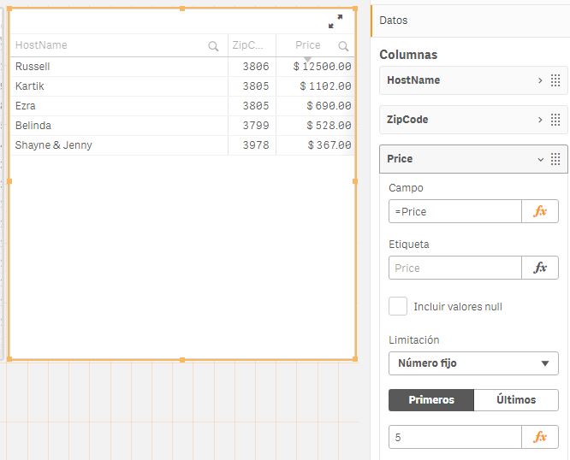Click price $ 528.00 cell
The height and width of the screenshot is (460, 570).
pyautogui.click(x=315, y=125)
